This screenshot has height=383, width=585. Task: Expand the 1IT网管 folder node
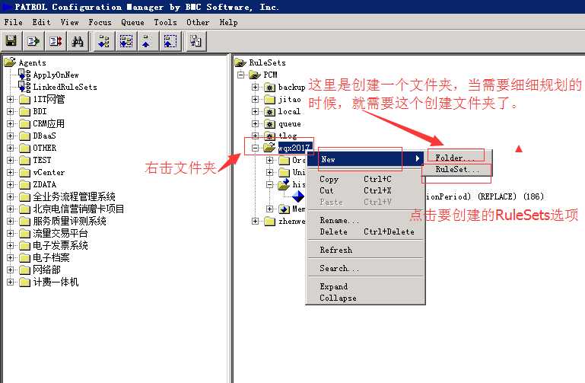tap(11, 99)
